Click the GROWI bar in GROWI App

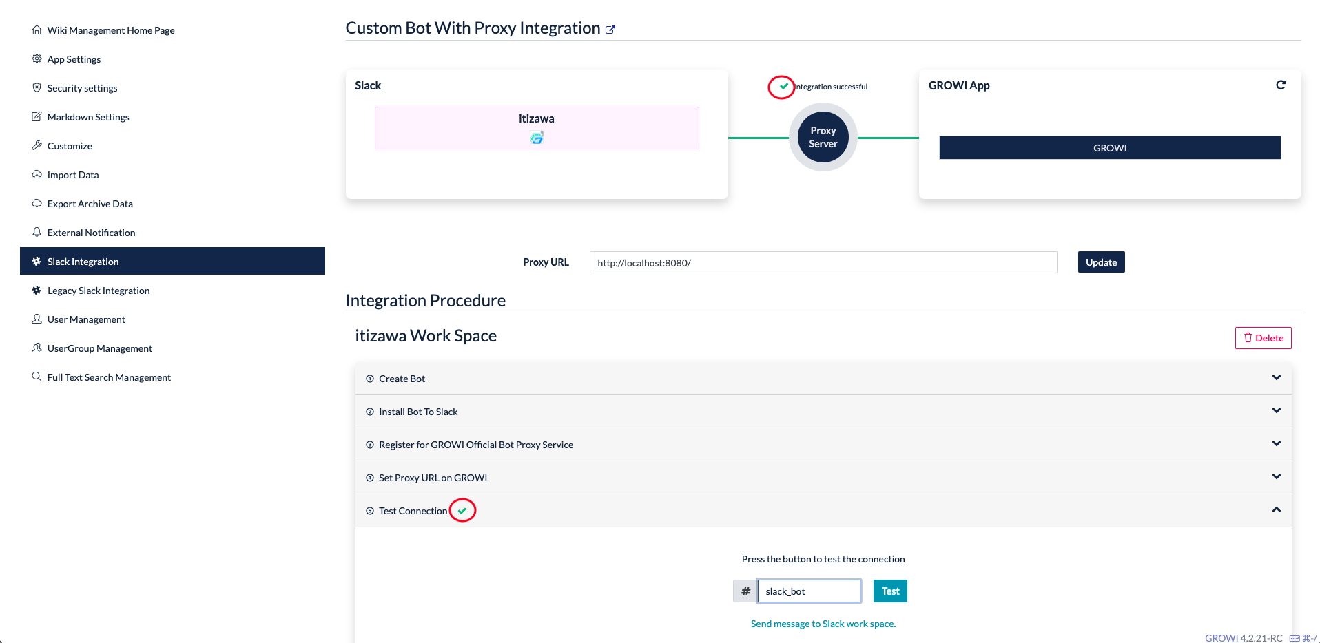pyautogui.click(x=1110, y=148)
